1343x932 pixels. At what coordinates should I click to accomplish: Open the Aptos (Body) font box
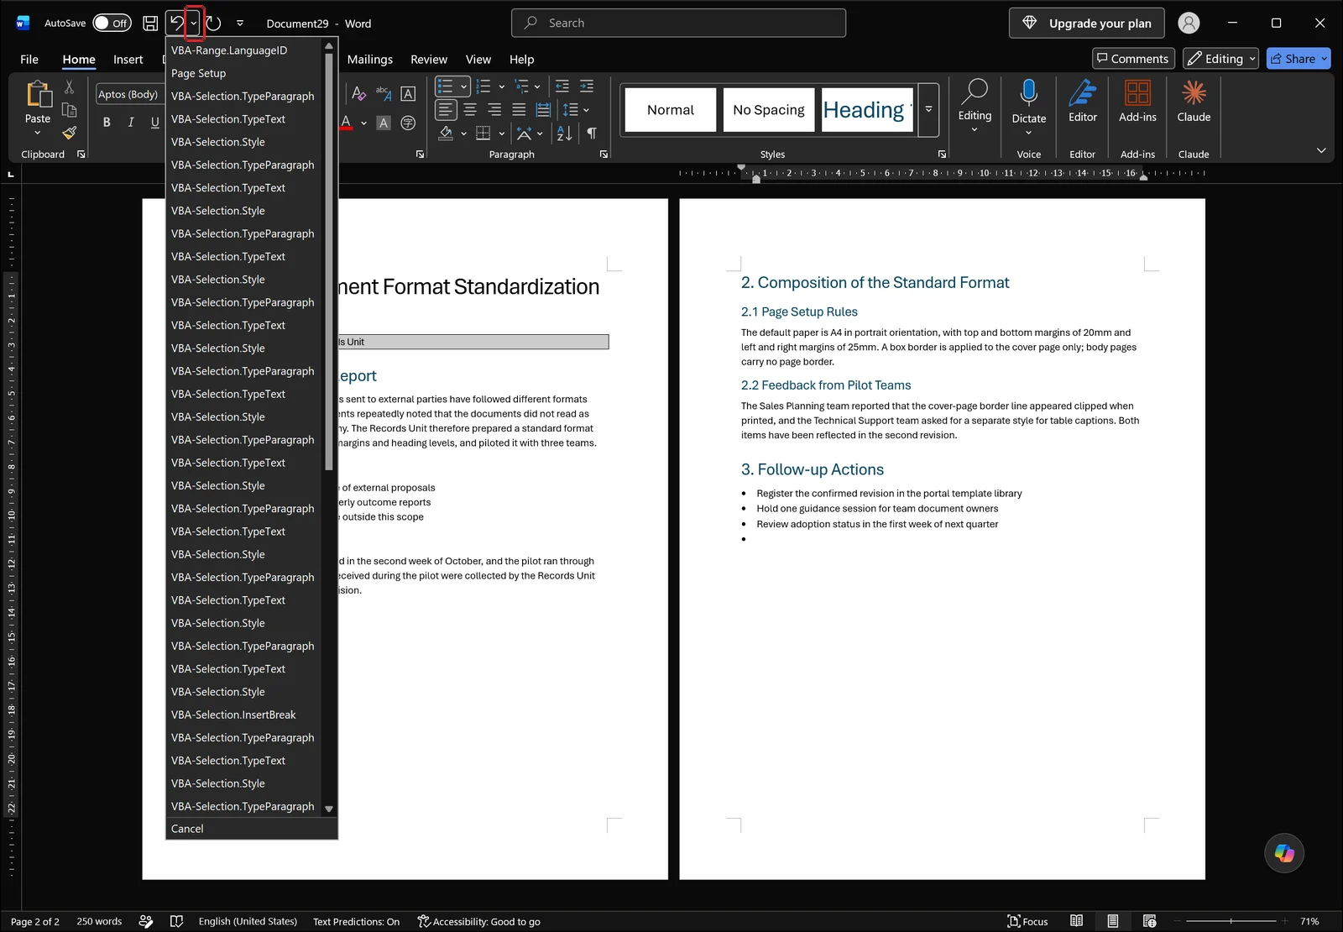[128, 94]
